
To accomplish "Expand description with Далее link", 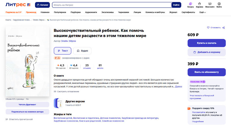I will coord(178,87).
